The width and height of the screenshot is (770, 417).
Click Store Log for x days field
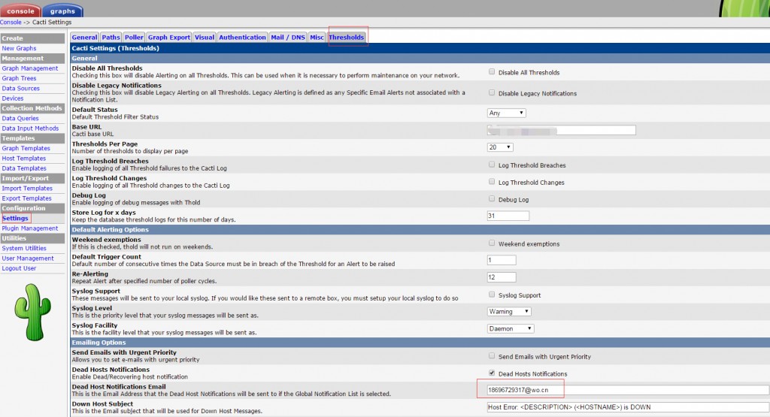508,216
